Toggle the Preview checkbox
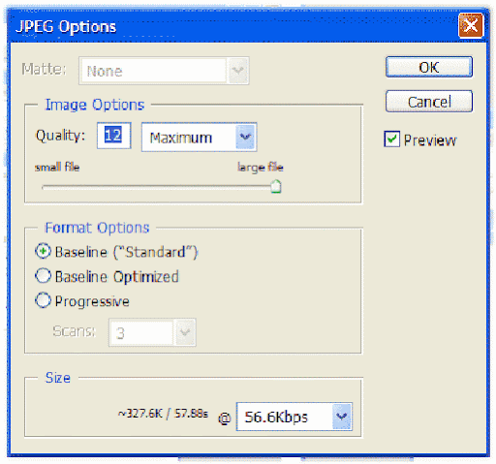Screen dimensions: 496x464 (x=392, y=139)
